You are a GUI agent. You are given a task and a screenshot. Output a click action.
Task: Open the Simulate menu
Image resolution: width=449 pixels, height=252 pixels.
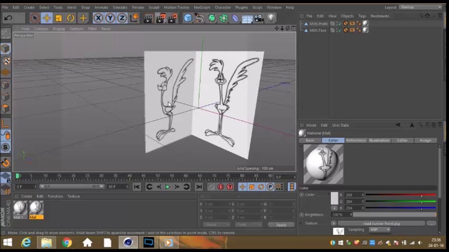120,7
